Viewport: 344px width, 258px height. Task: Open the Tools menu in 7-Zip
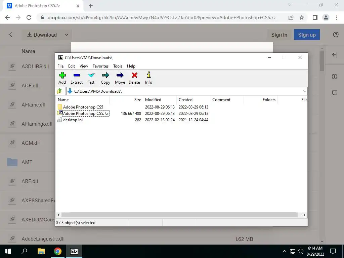118,66
